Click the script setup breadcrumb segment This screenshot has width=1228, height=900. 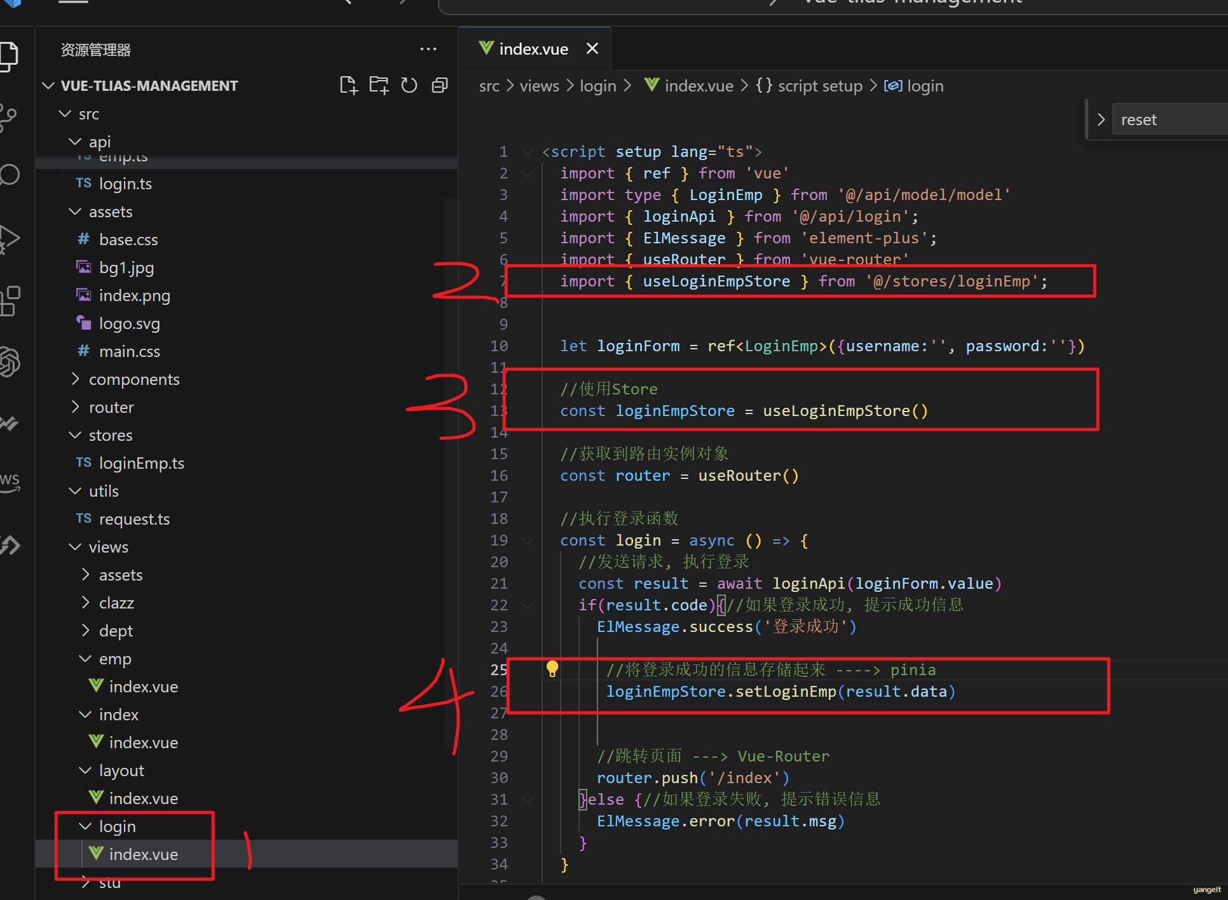pos(809,86)
